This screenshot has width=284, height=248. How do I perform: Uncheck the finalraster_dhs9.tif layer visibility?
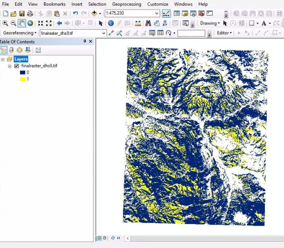[16, 66]
